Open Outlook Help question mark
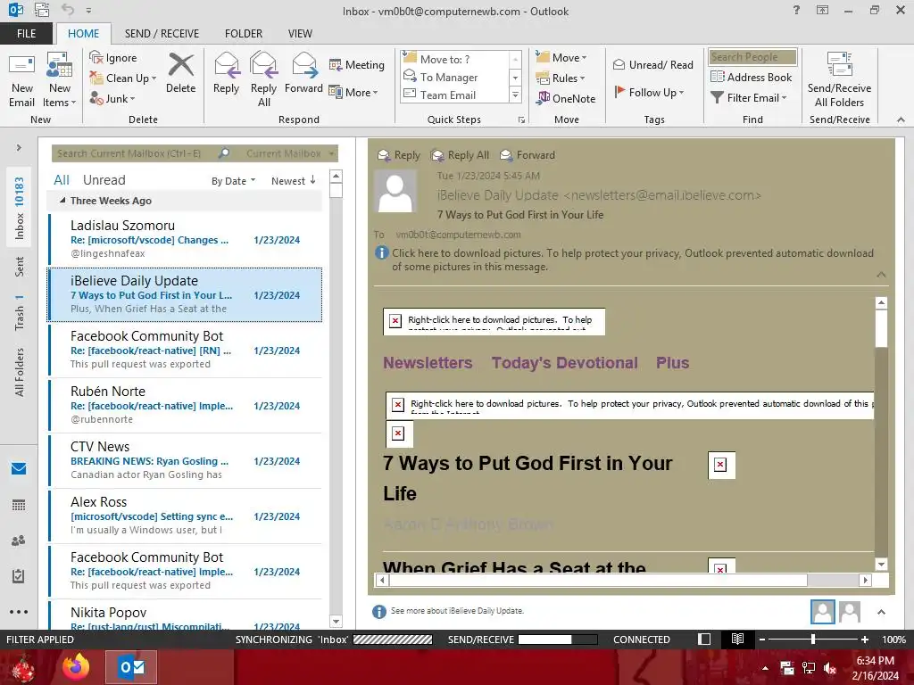The height and width of the screenshot is (685, 914). pos(796,10)
